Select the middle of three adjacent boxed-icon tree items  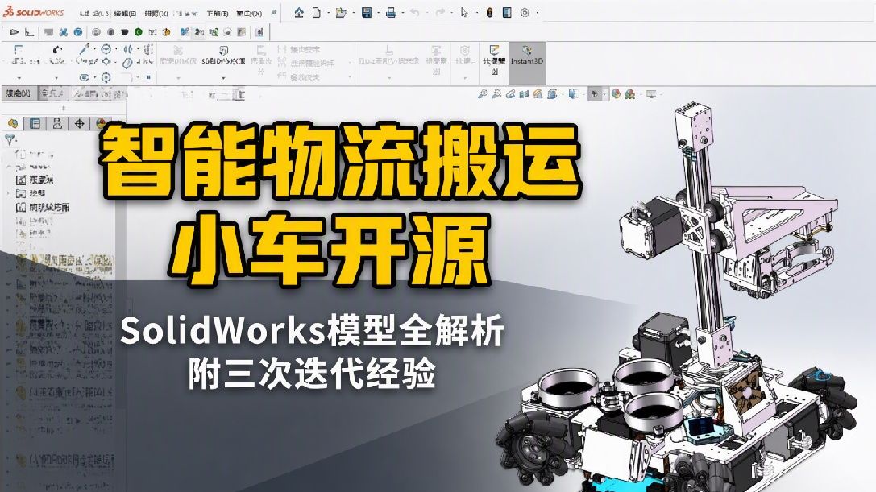tap(31, 193)
